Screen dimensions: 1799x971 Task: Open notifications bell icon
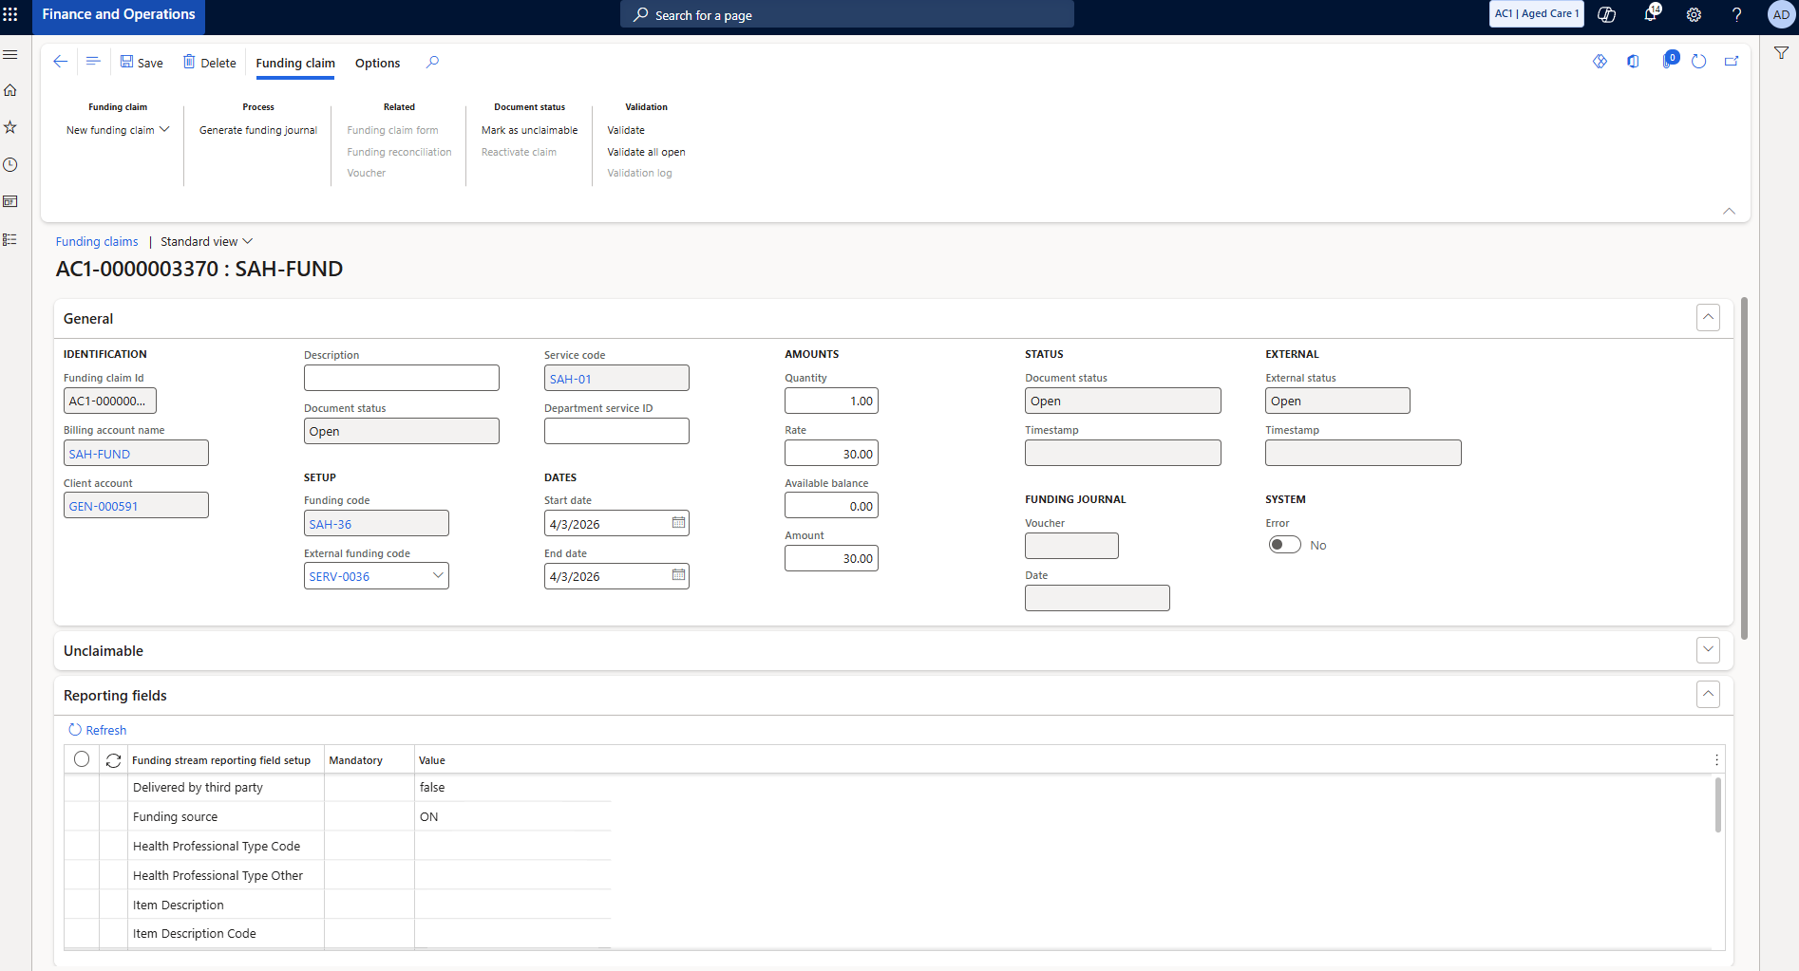(1651, 14)
